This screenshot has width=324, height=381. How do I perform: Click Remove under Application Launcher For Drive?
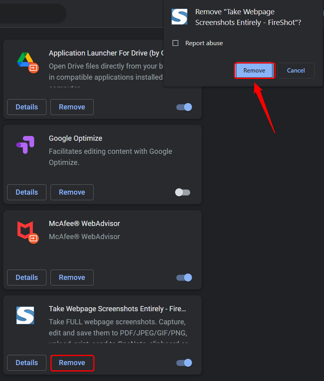72,107
